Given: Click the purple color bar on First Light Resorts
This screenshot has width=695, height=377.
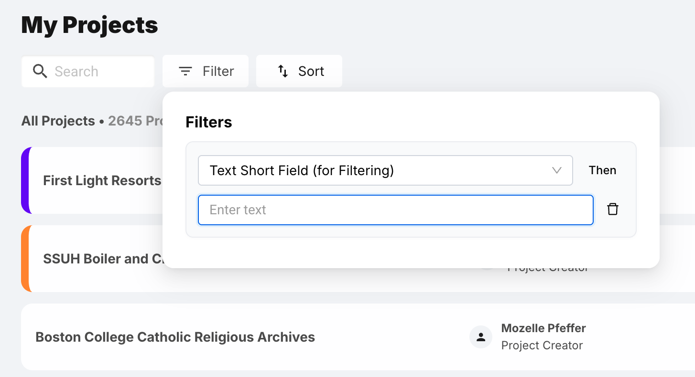Looking at the screenshot, I should coord(25,180).
